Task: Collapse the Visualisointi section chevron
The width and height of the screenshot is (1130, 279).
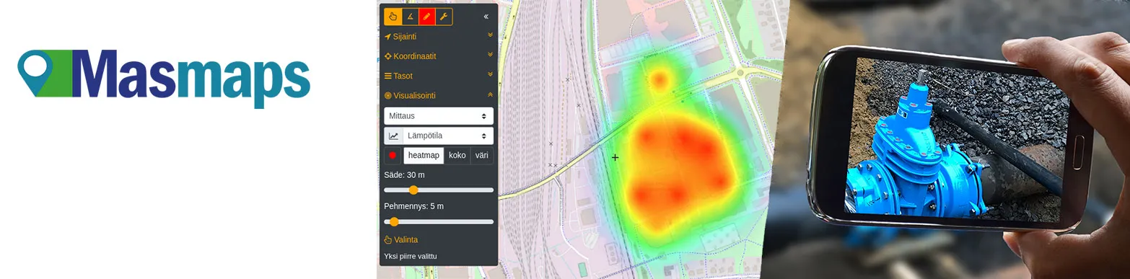Action: click(x=490, y=94)
